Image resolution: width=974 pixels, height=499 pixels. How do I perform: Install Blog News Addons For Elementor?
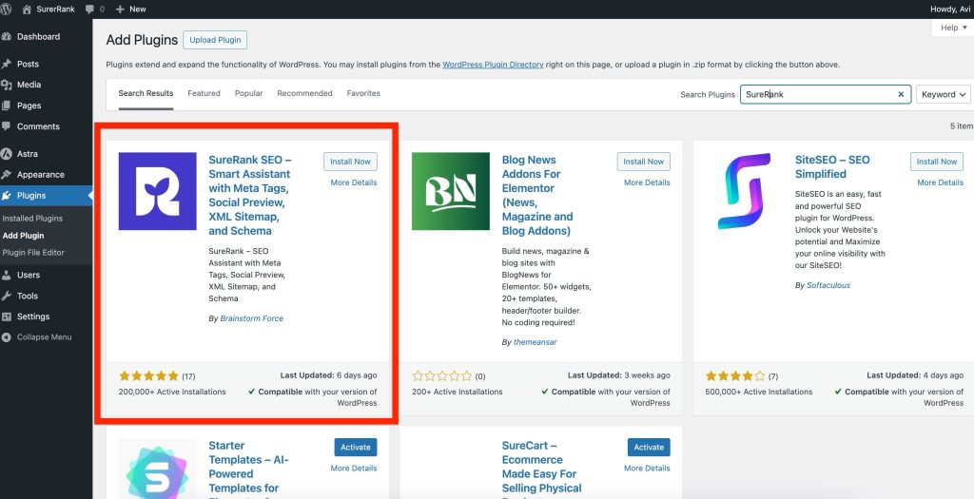(644, 162)
